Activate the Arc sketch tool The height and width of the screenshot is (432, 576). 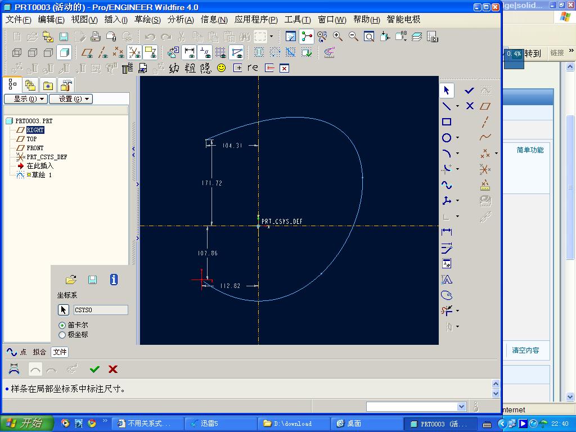pyautogui.click(x=447, y=153)
